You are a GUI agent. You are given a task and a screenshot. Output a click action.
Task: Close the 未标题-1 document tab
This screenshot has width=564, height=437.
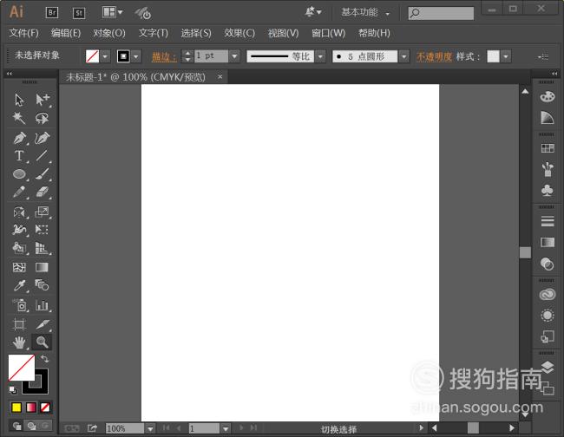[x=220, y=76]
